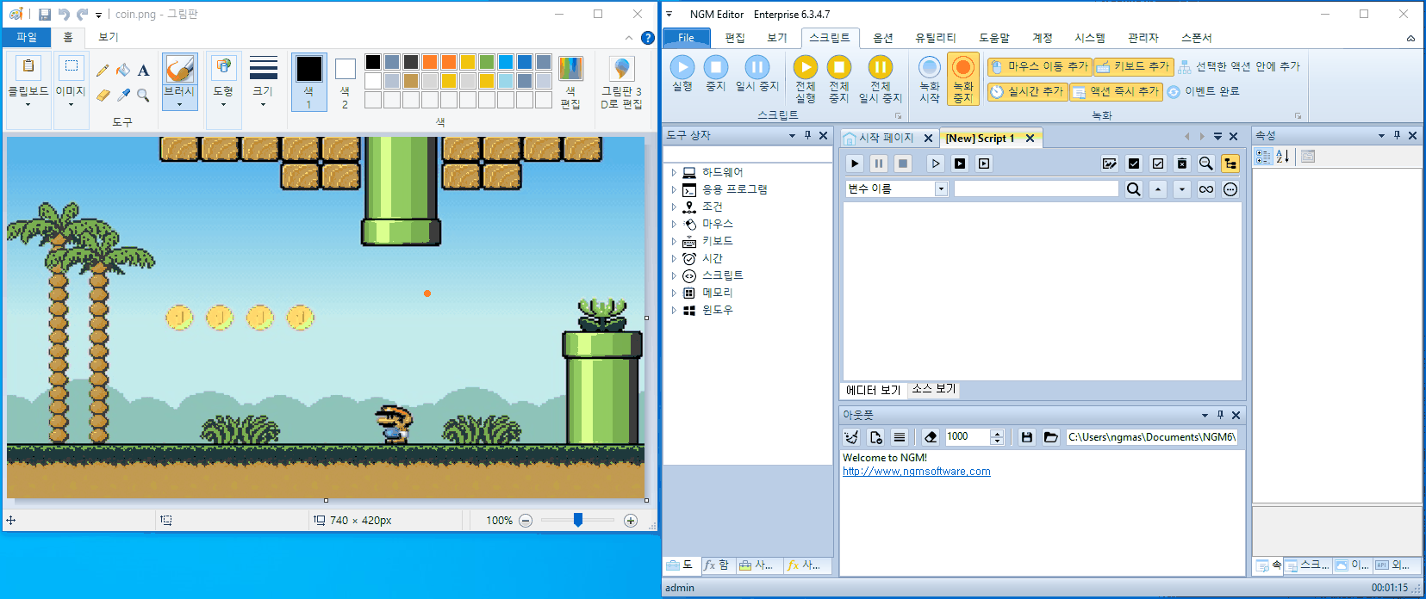This screenshot has height=599, width=1426.
Task: Toggle 마우스 이동 추가 option
Action: click(x=1039, y=66)
